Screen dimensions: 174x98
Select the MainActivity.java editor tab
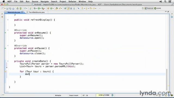pyautogui.click(x=14, y=12)
